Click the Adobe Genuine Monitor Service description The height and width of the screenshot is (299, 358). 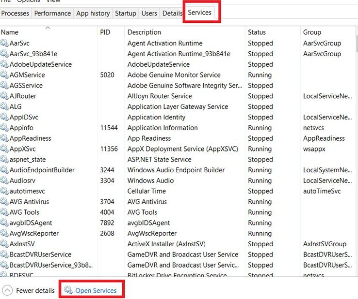pyautogui.click(x=174, y=75)
